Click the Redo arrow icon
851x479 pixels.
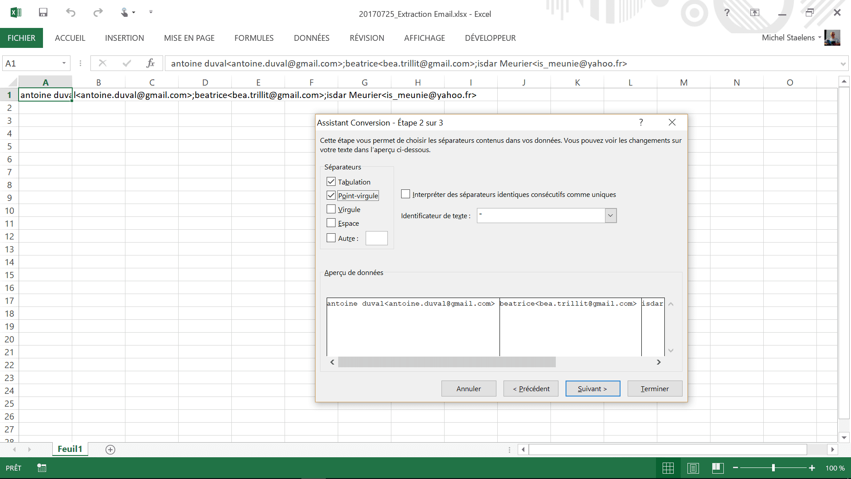coord(98,12)
